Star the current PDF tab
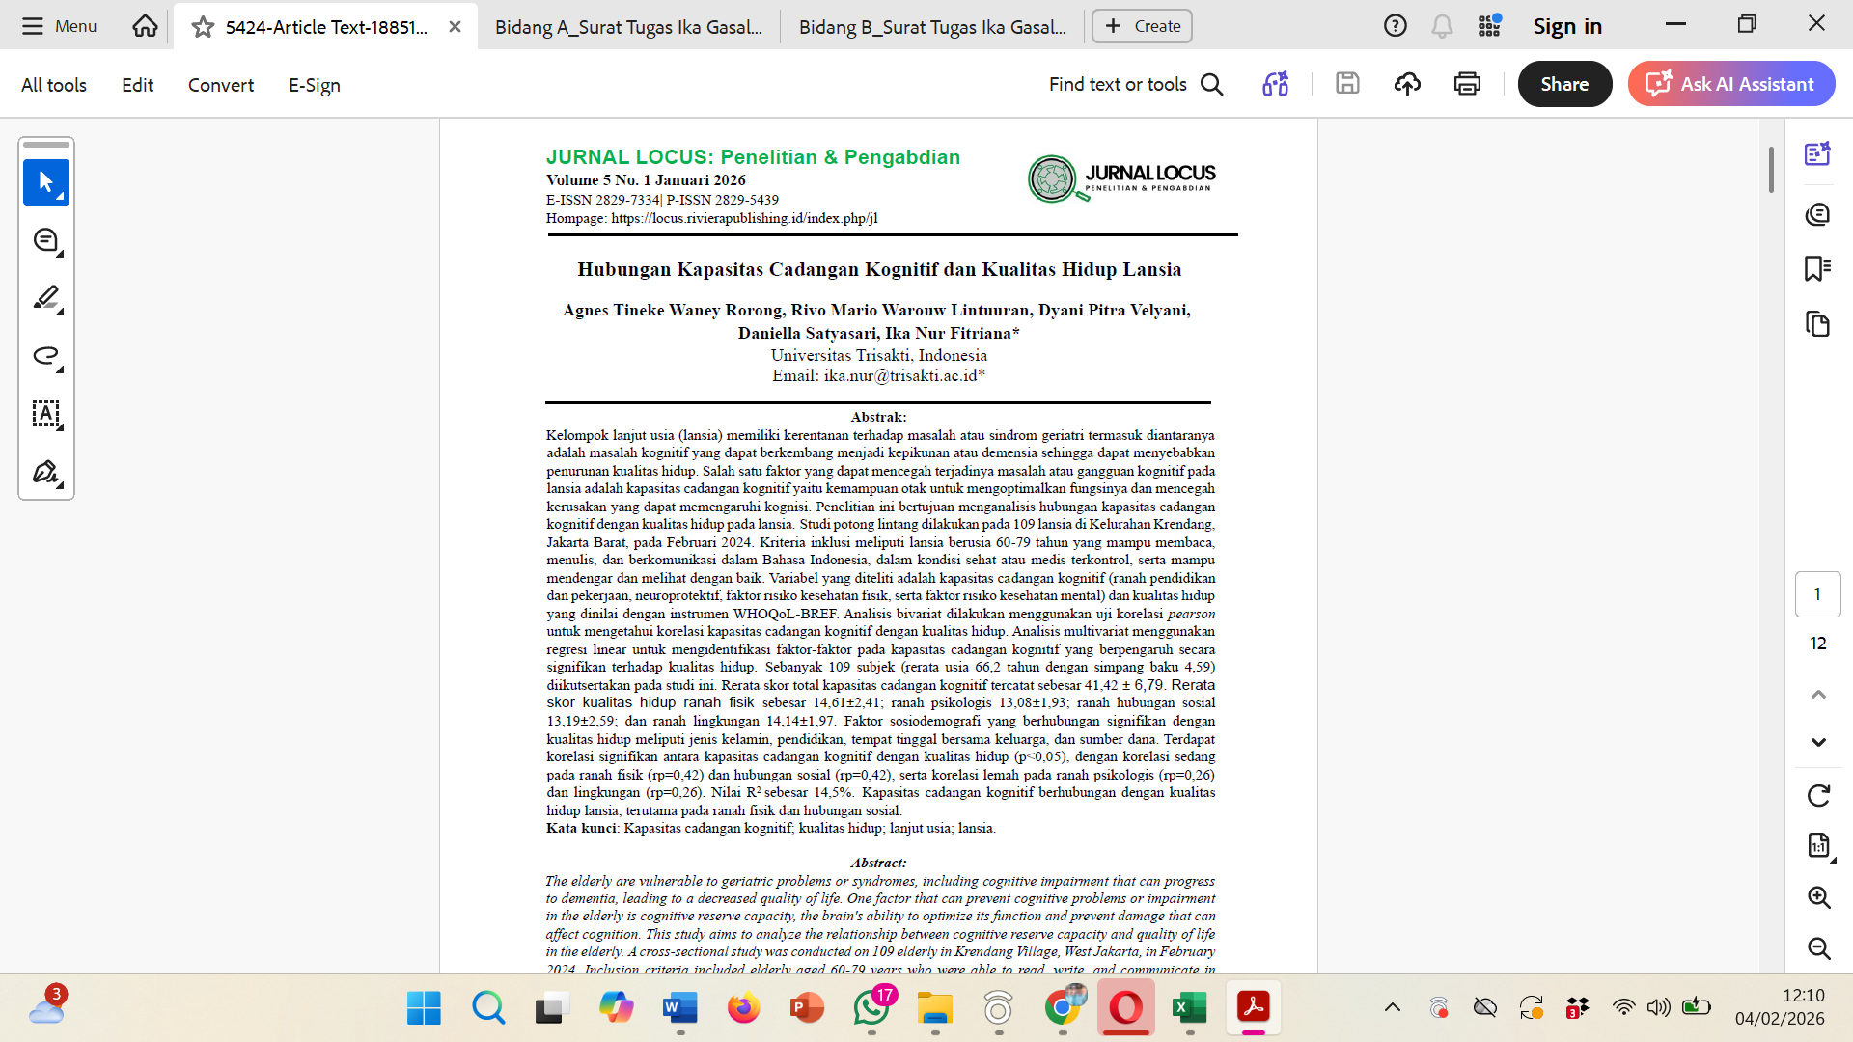Viewport: 1853px width, 1042px height. [203, 27]
